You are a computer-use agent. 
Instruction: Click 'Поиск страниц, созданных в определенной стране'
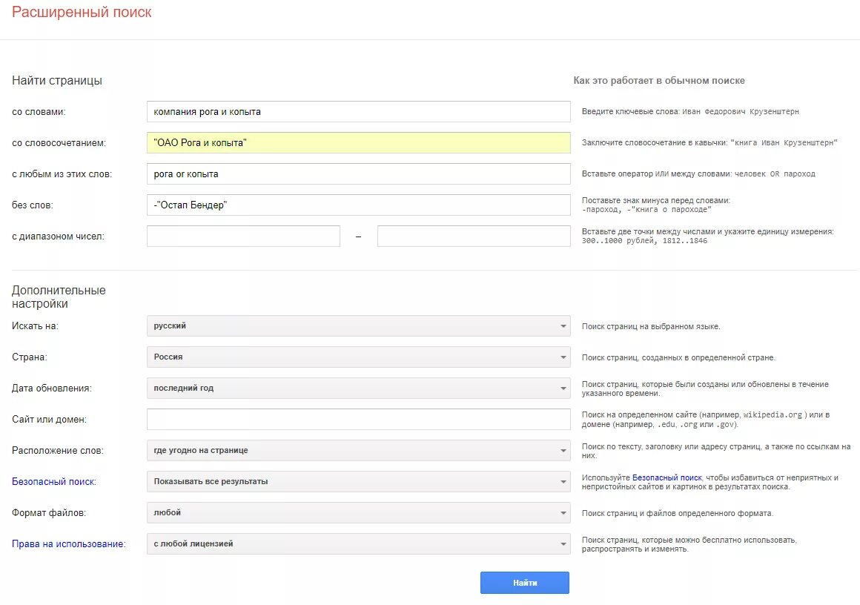pos(678,357)
